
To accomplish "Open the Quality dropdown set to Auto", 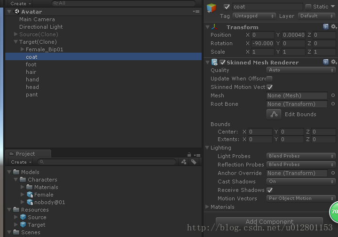I will coord(301,70).
